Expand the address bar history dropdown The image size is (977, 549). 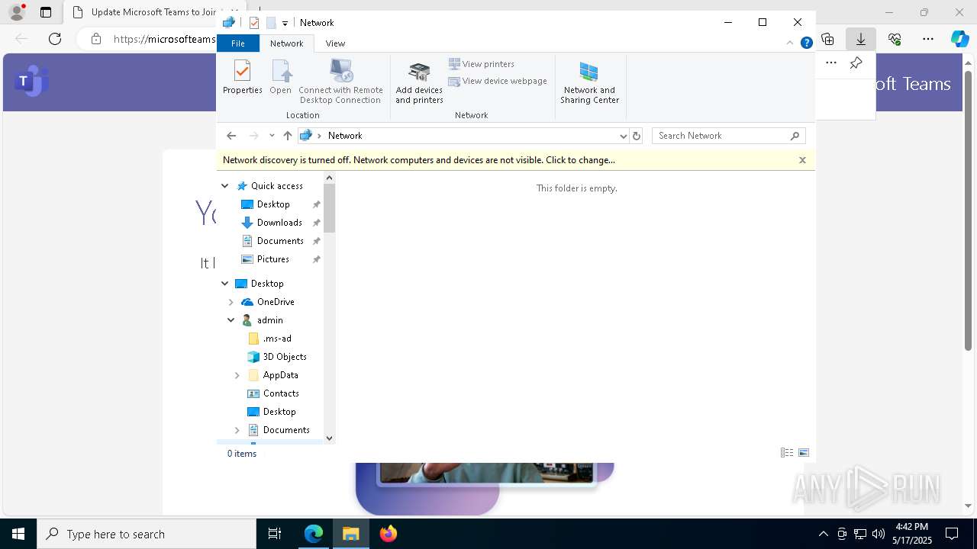623,136
